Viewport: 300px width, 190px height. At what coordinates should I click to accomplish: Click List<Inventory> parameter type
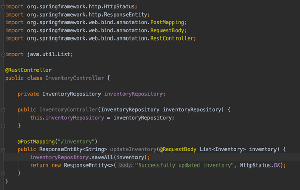[223, 149]
